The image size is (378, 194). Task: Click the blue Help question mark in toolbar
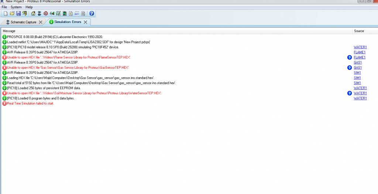coord(92,14)
